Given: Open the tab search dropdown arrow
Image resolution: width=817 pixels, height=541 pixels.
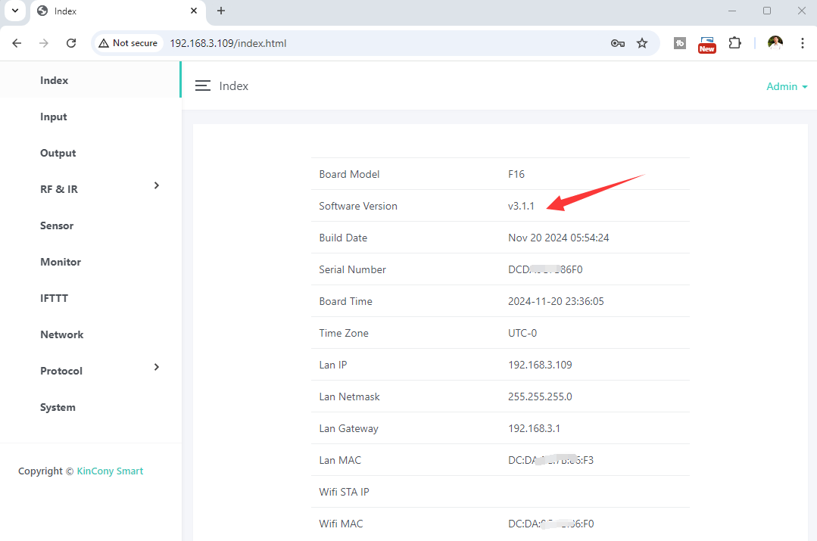Looking at the screenshot, I should click(x=14, y=11).
